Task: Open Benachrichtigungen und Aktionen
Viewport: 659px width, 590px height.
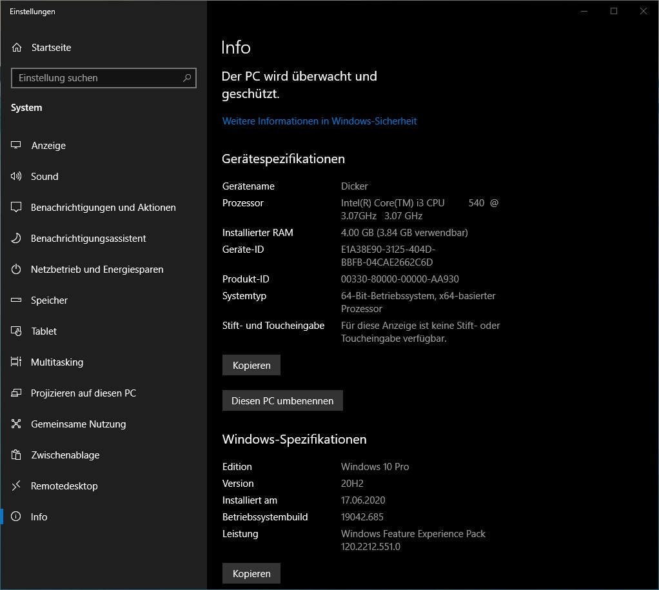Action: tap(103, 208)
